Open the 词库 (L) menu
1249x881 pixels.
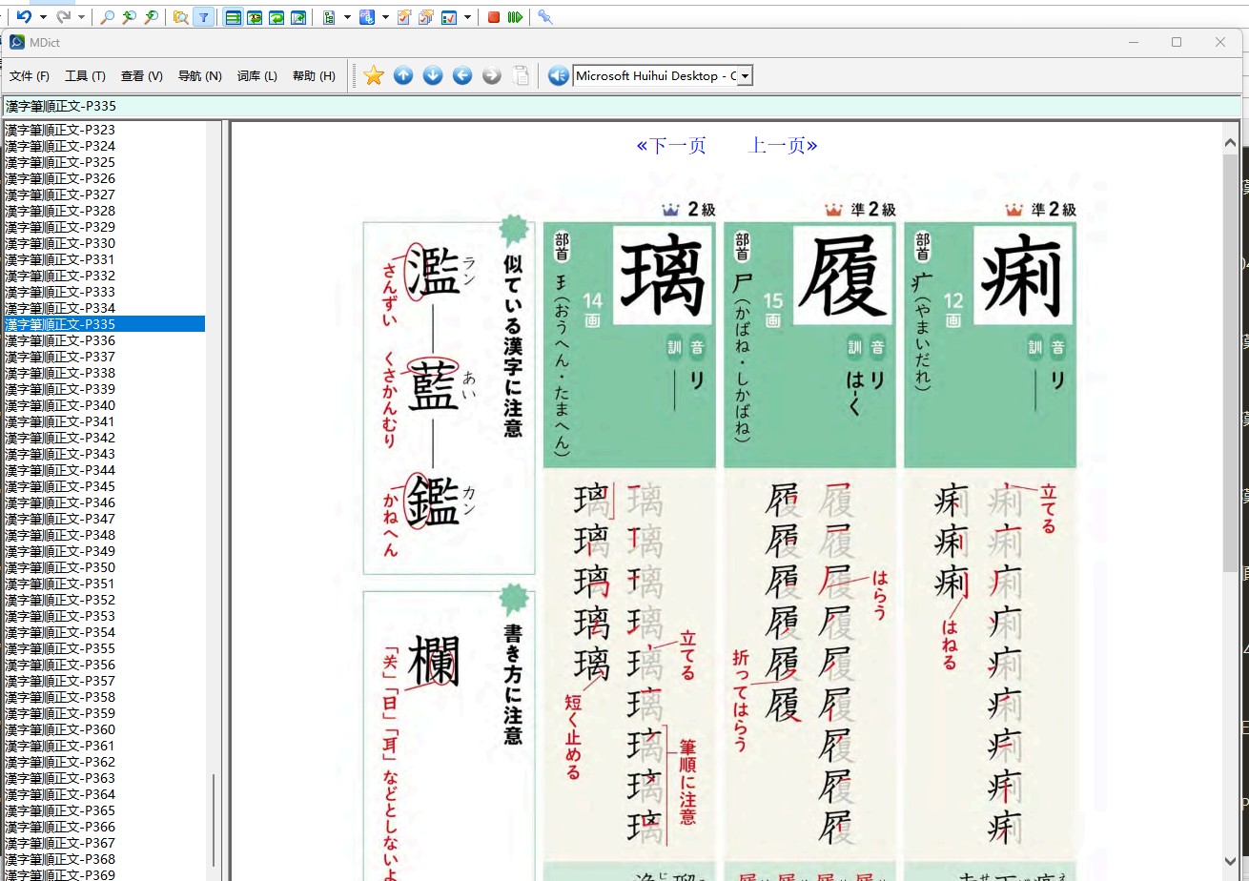[257, 76]
